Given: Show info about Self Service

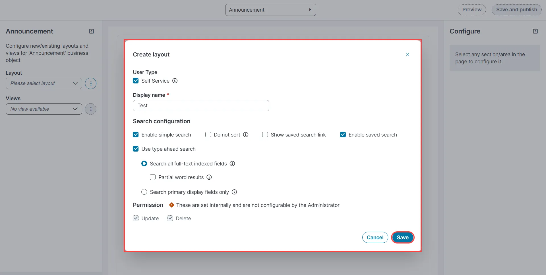Looking at the screenshot, I should pyautogui.click(x=175, y=81).
